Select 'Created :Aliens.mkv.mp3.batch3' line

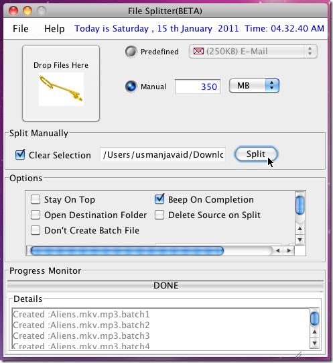[x=81, y=335]
